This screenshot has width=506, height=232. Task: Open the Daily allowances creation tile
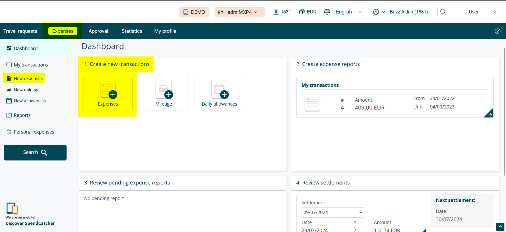pos(219,94)
